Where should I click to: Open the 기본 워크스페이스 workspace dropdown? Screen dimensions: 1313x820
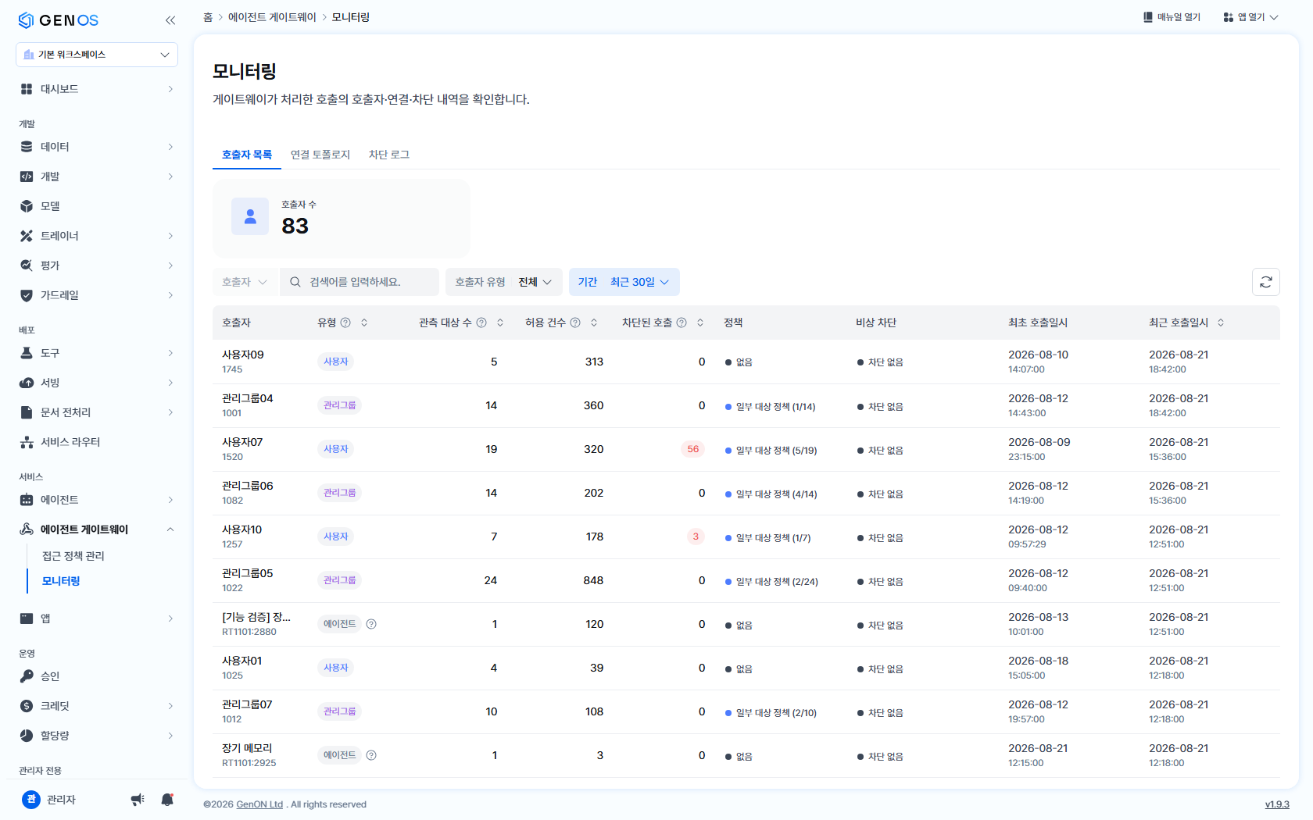click(97, 55)
